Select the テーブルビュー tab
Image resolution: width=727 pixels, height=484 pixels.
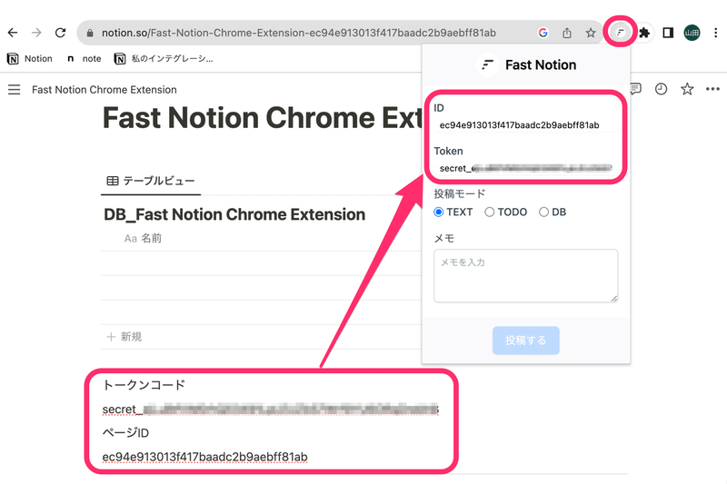point(151,181)
